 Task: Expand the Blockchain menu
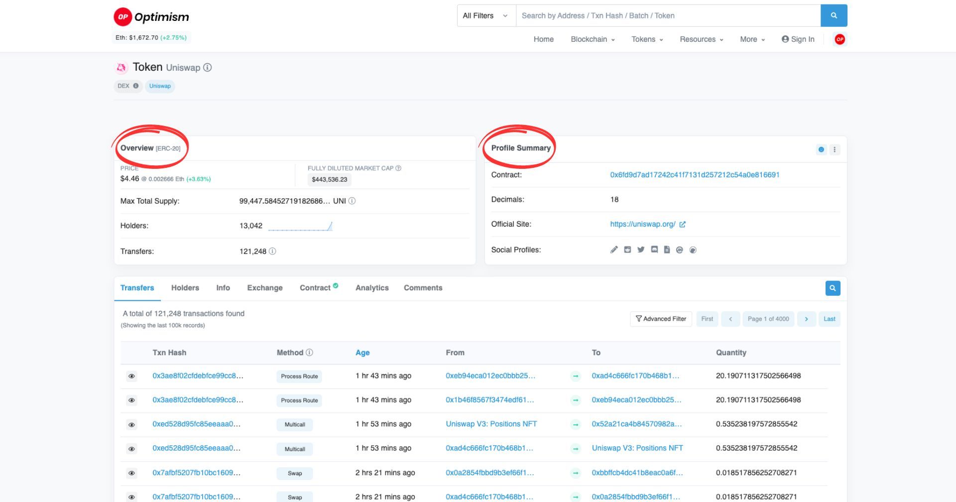click(593, 39)
